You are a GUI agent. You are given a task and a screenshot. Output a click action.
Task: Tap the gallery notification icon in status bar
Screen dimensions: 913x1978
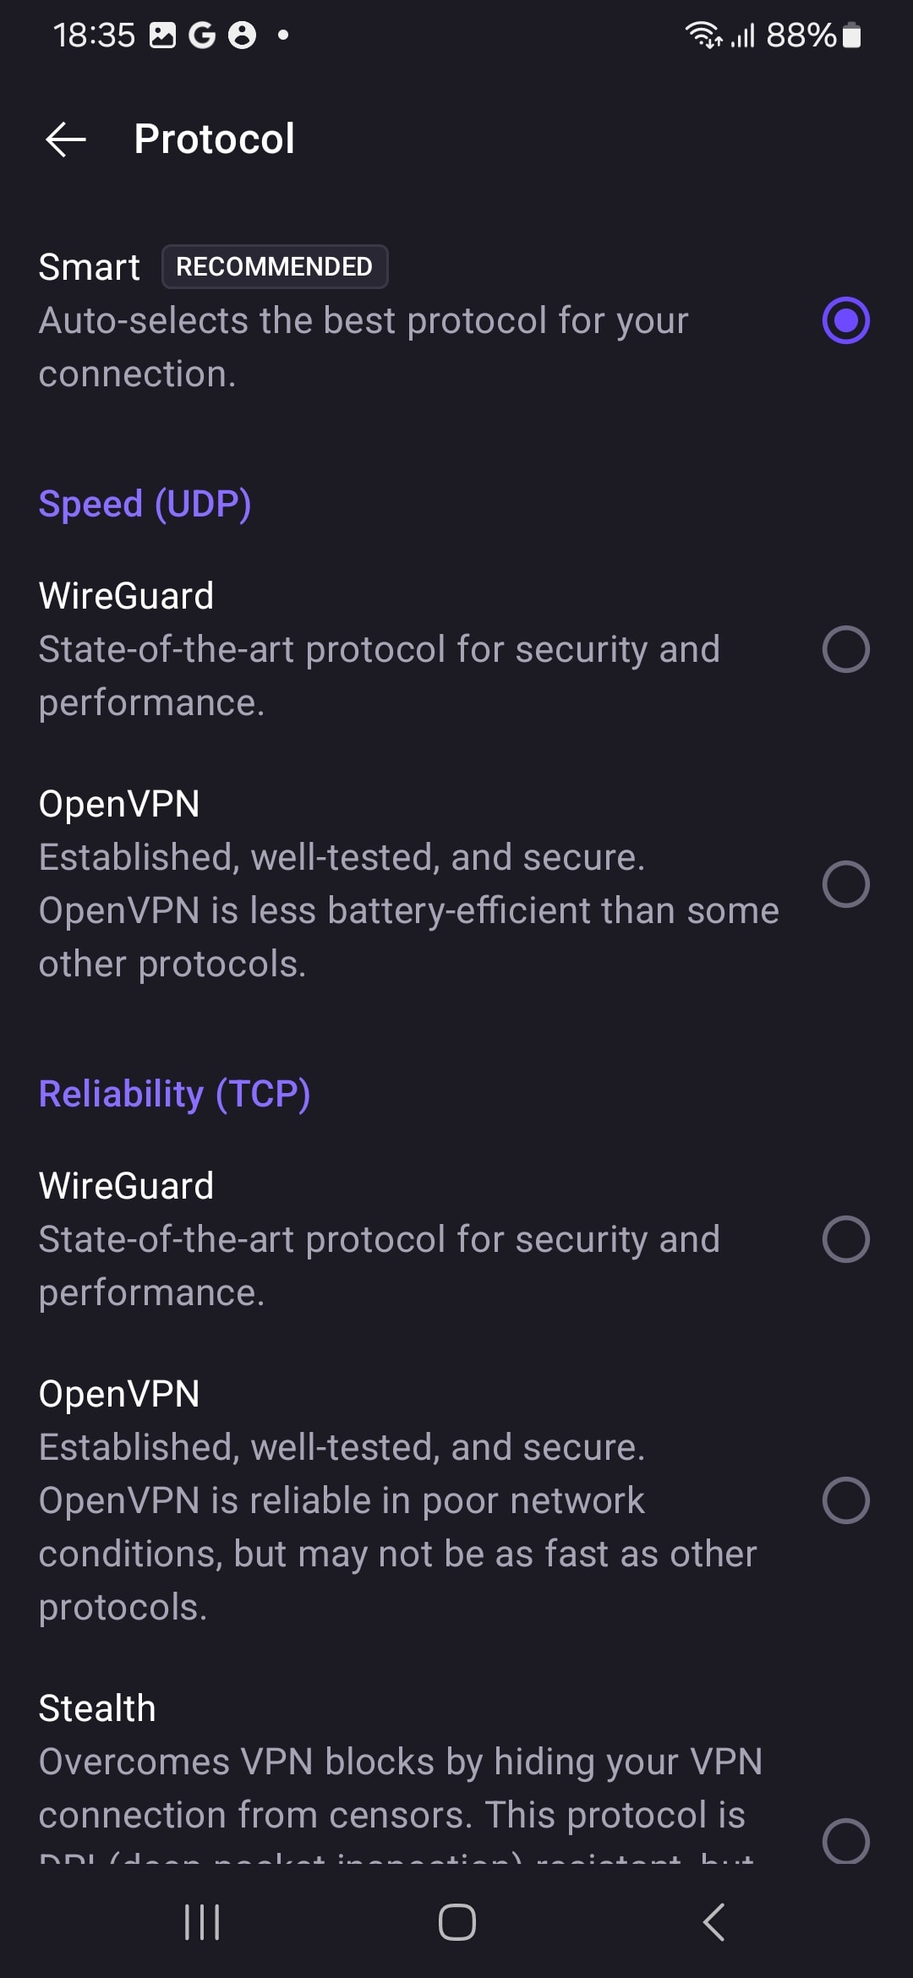coord(162,36)
